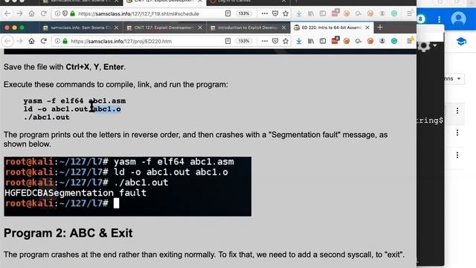Bookmark page in background Firefox window
Screen dimensions: 476x268
pyautogui.click(x=286, y=13)
